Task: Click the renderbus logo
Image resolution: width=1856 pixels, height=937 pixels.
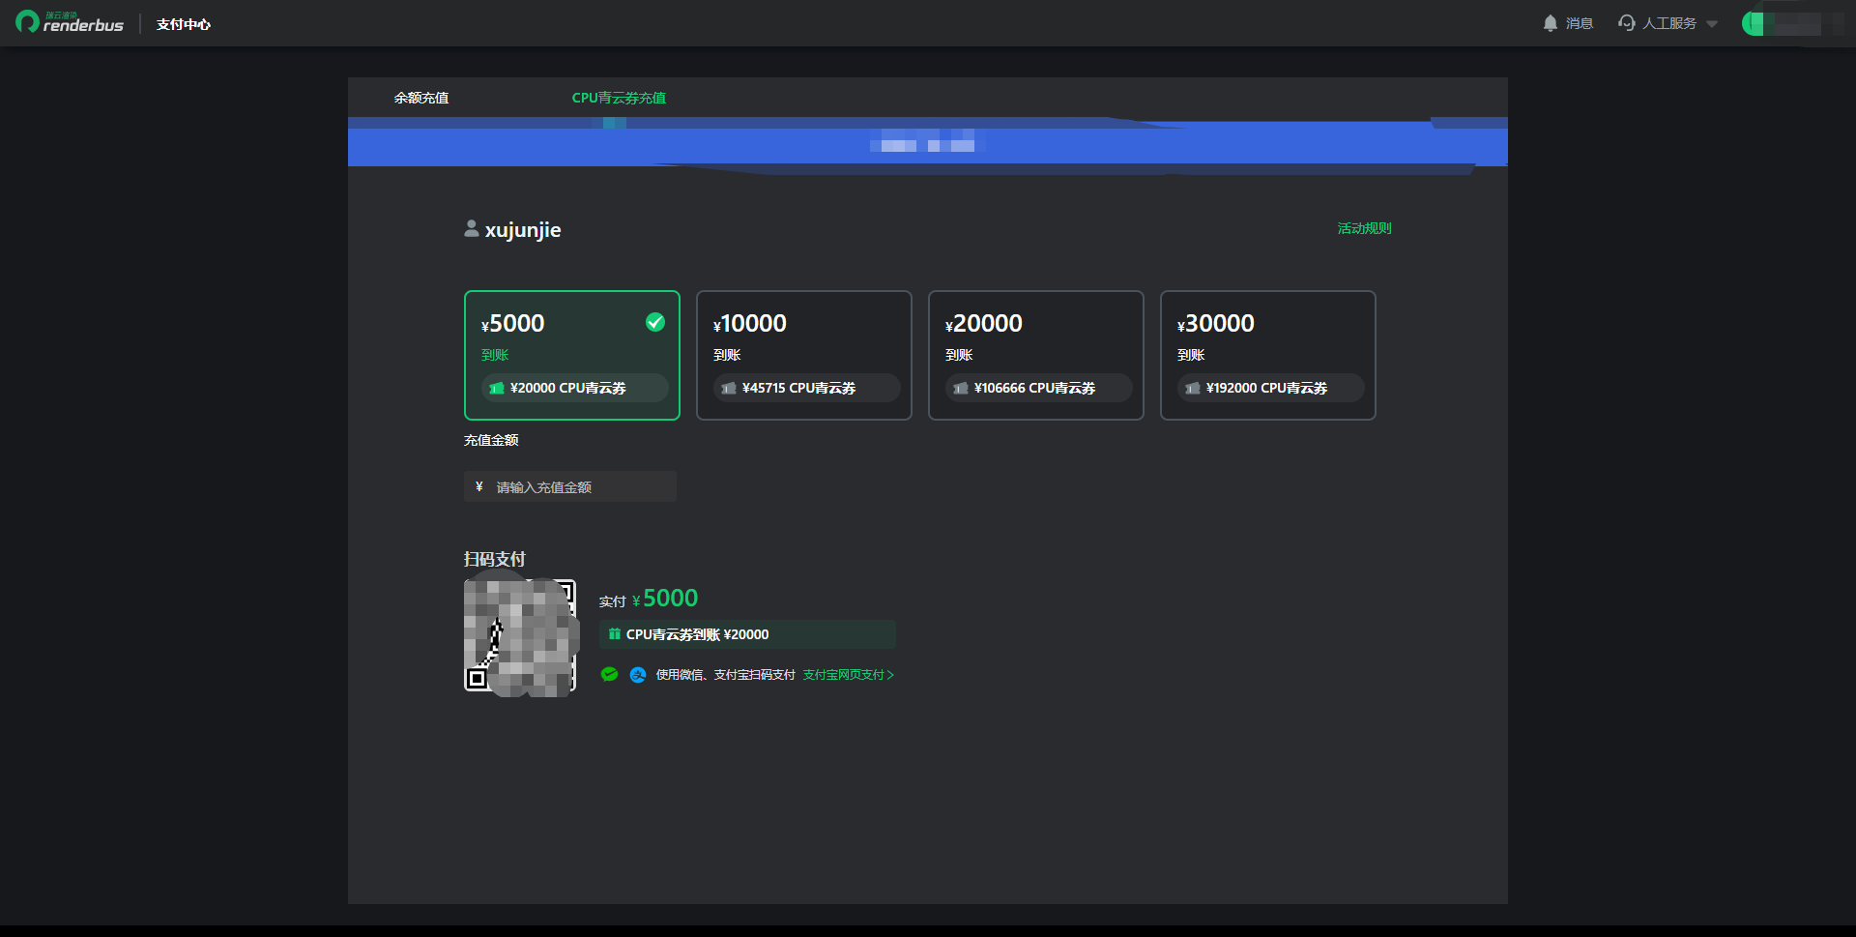Action: tap(70, 22)
